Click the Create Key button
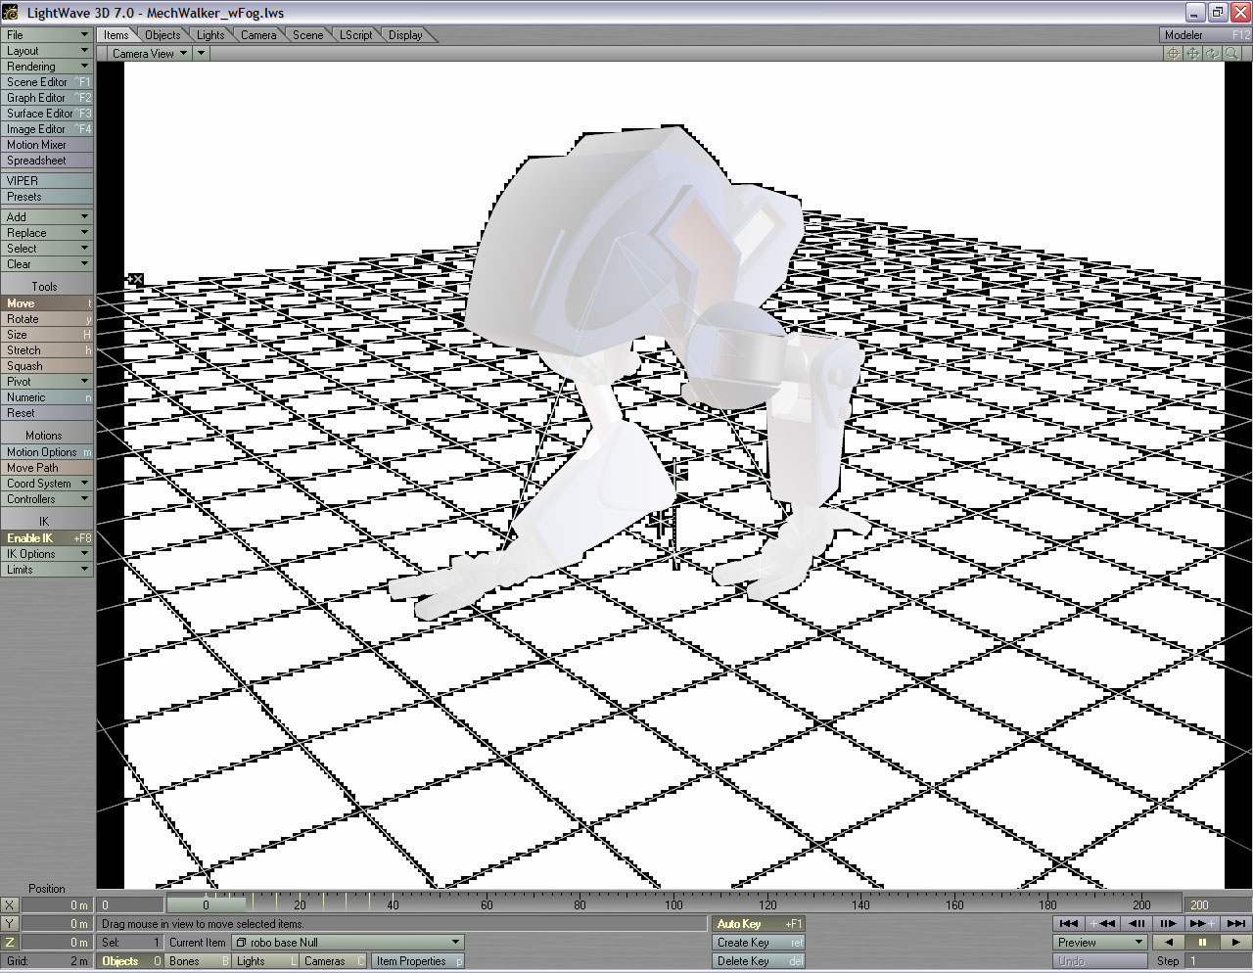This screenshot has width=1253, height=973. coord(760,943)
